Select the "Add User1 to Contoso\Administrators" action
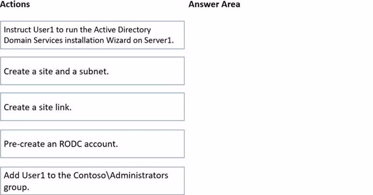The width and height of the screenshot is (373, 195). point(92,181)
